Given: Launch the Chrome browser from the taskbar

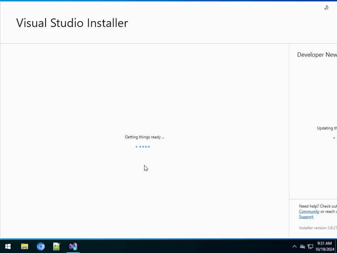Looking at the screenshot, I should point(40,246).
